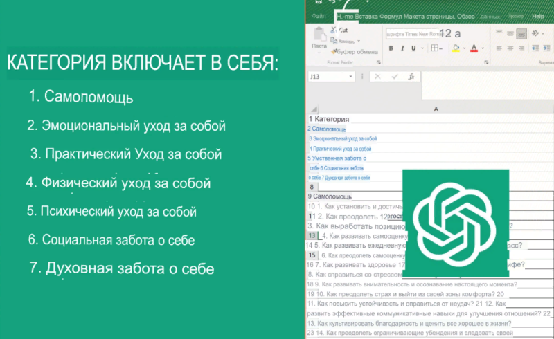Expand the Paste options arrow
This screenshot has height=339, width=554.
pyautogui.click(x=319, y=53)
